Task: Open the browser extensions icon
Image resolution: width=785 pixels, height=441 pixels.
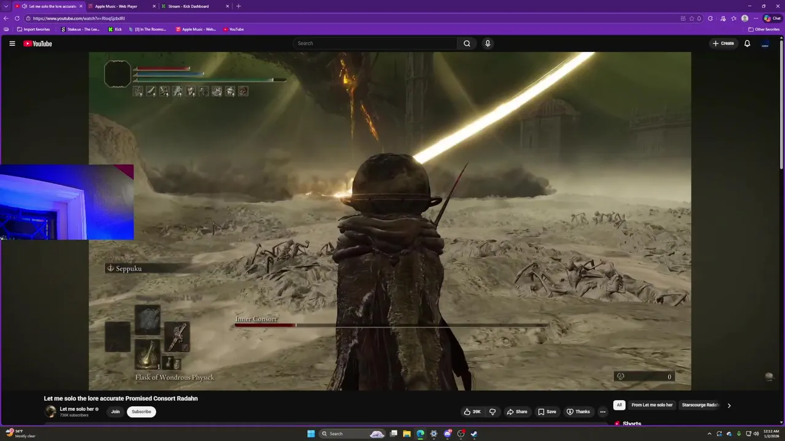Action: (x=710, y=18)
